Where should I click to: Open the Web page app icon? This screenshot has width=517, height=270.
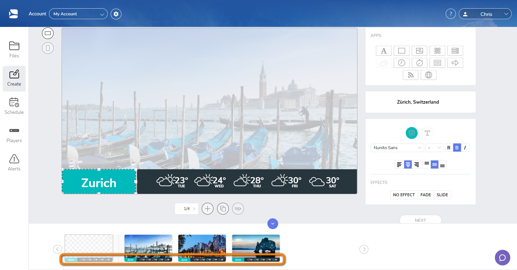tap(429, 75)
